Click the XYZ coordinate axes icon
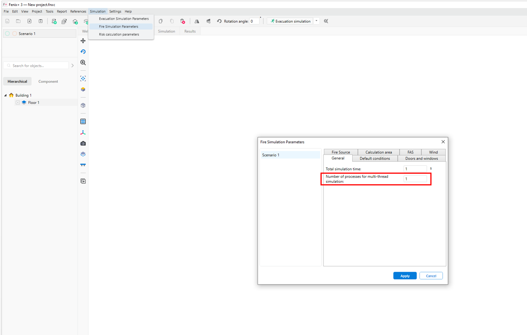This screenshot has width=527, height=335. (83, 133)
